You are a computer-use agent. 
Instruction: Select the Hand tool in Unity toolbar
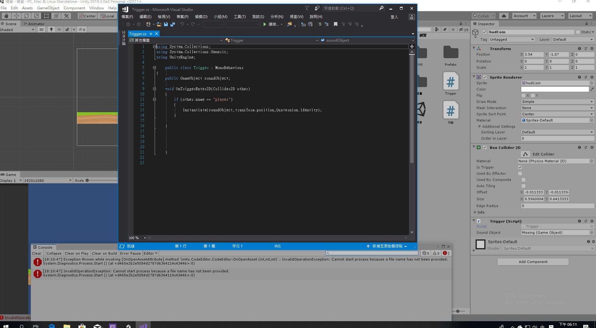point(6,16)
